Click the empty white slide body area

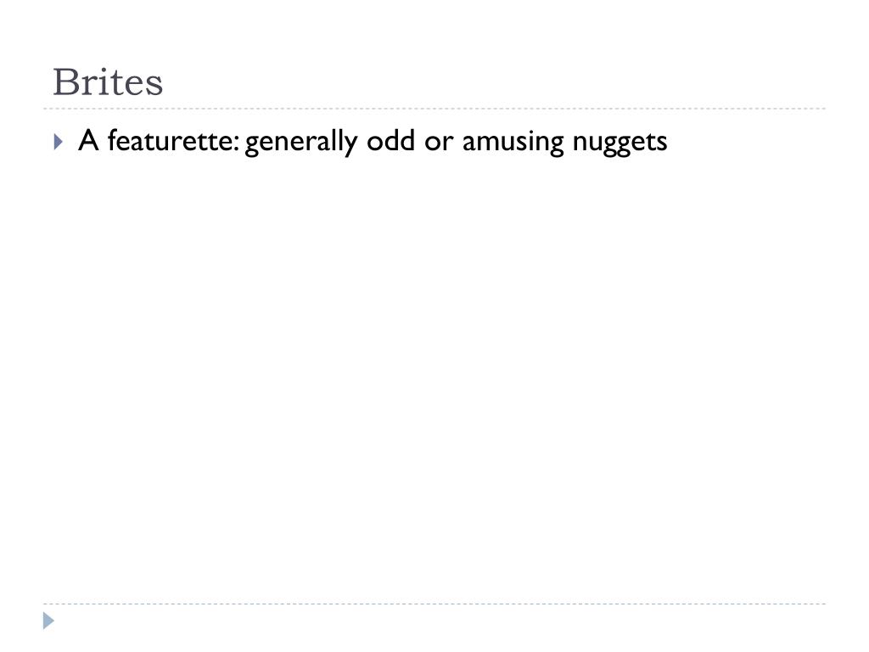(434, 377)
